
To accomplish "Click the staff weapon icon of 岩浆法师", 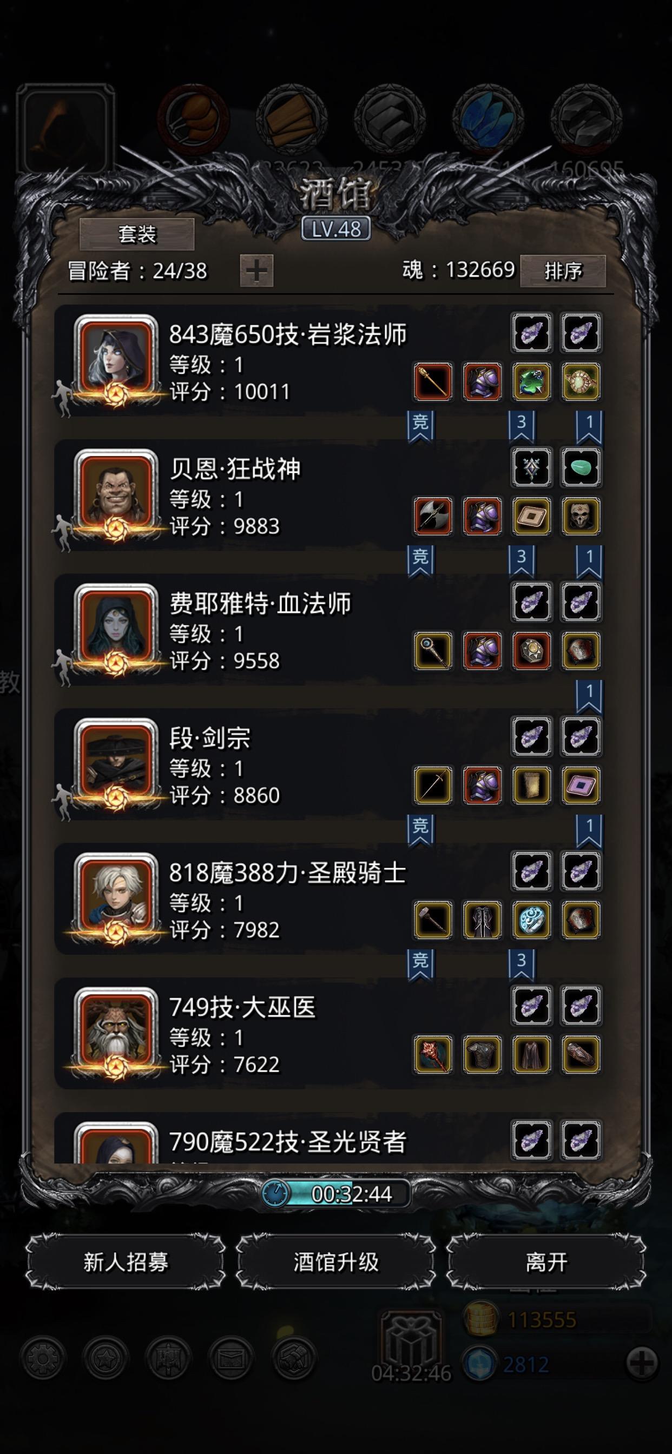I will coord(433,381).
